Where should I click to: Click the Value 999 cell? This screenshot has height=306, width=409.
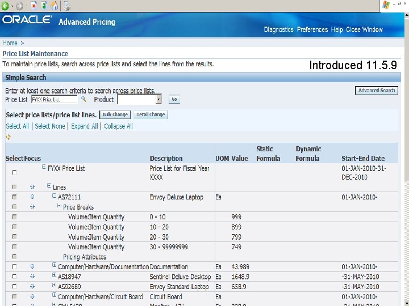coord(236,217)
